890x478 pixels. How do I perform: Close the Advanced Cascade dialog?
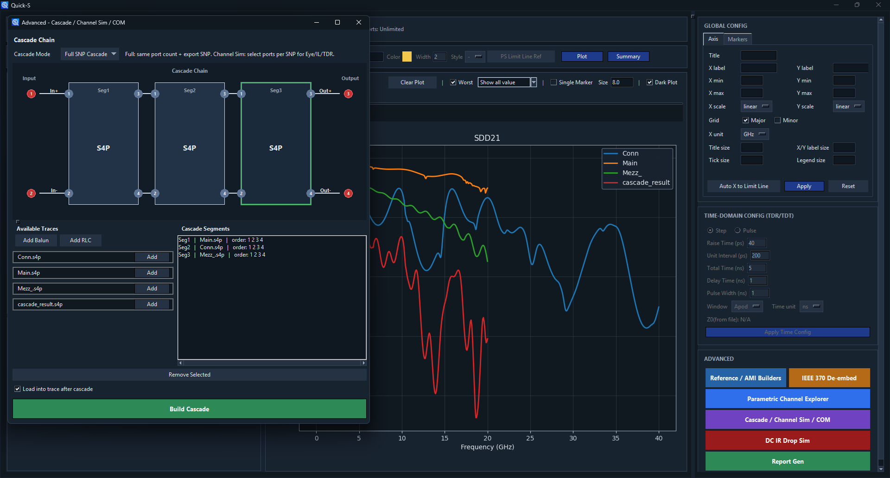[359, 22]
